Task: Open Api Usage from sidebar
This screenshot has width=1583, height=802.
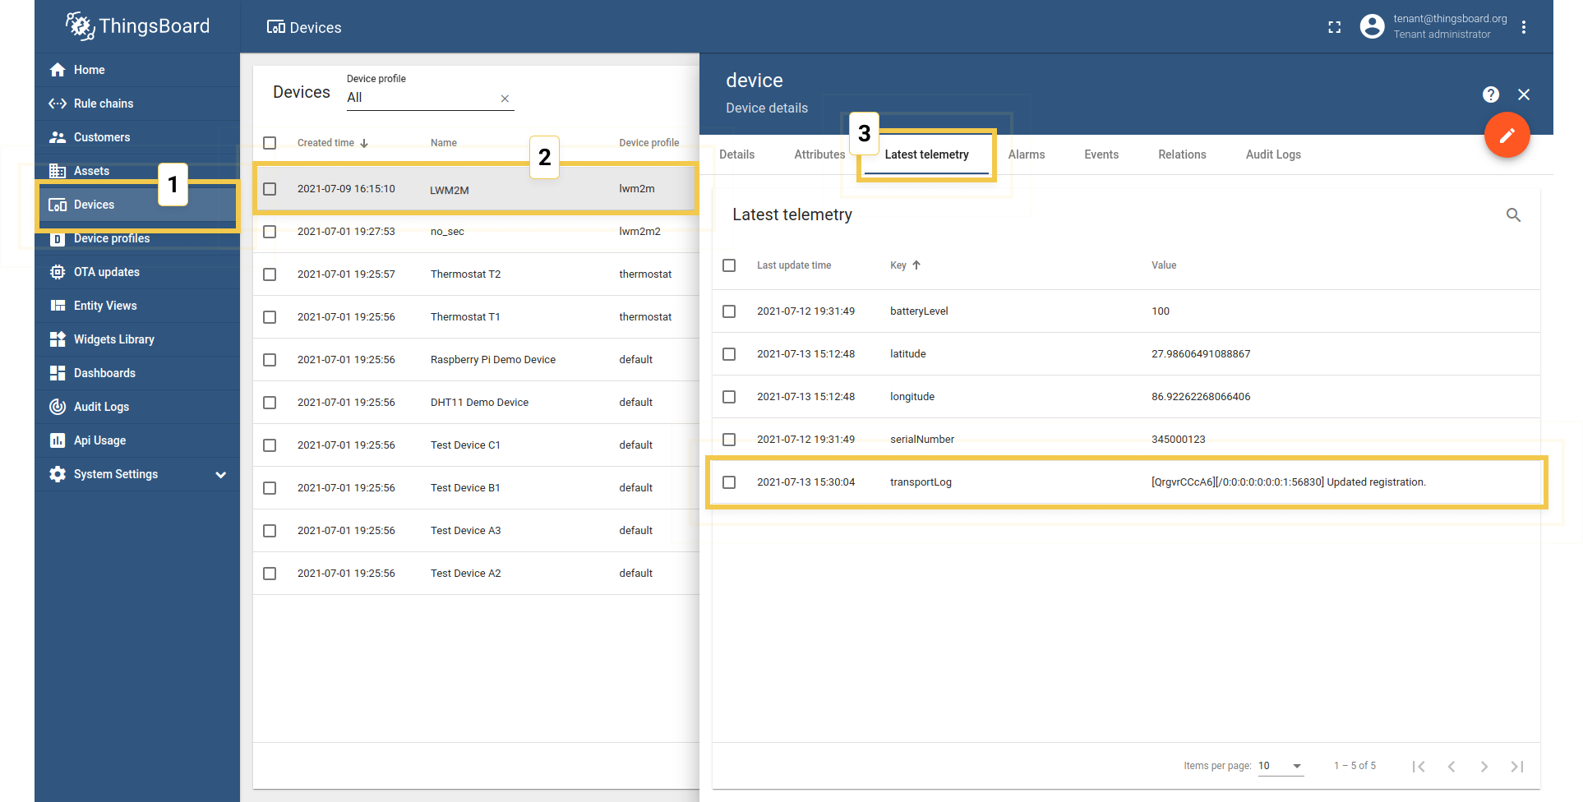Action: [x=99, y=440]
